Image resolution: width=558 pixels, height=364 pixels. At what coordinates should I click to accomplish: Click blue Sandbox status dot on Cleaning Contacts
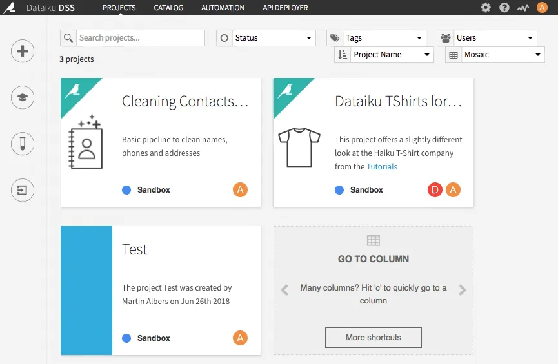click(126, 190)
